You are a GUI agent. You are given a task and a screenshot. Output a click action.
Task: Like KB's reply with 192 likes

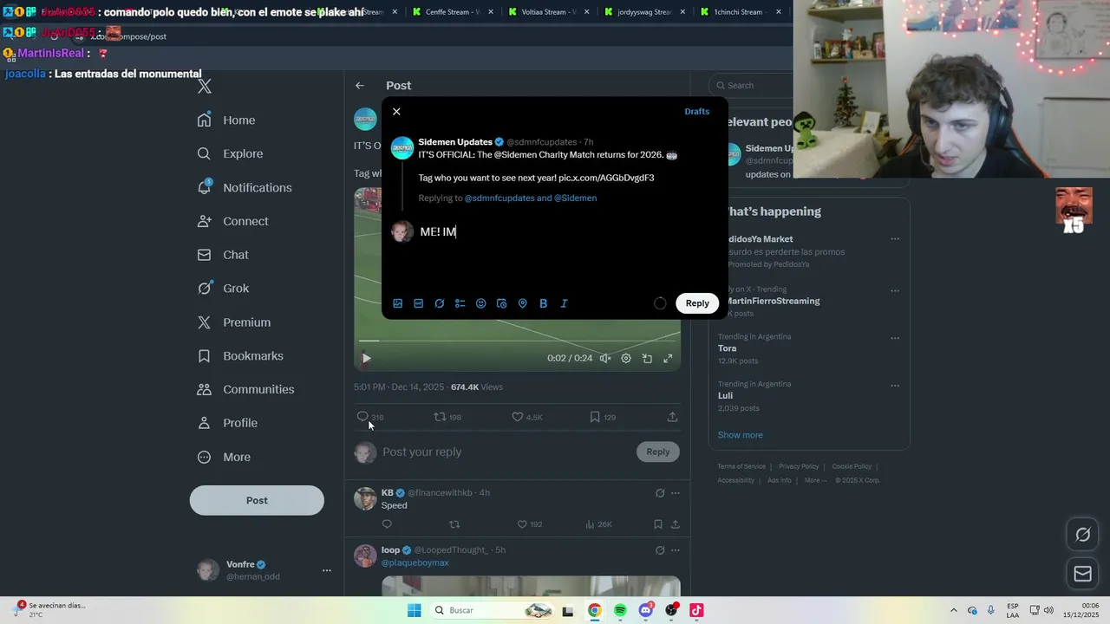522,524
